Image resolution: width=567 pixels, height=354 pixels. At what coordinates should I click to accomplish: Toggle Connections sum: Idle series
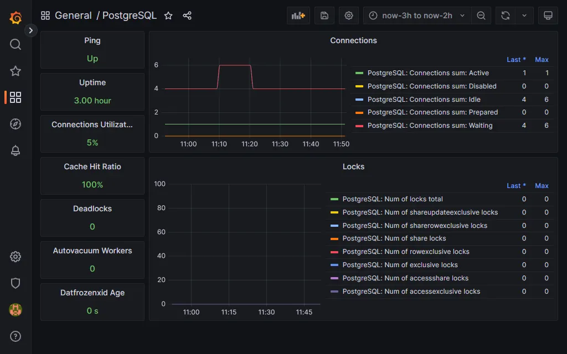pyautogui.click(x=424, y=100)
